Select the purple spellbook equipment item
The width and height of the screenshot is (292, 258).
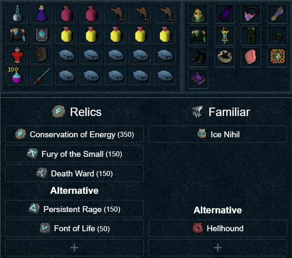198,79
